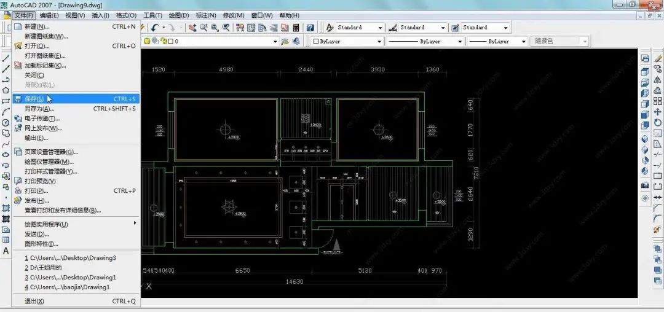Click the layer 0 color swatch
The height and width of the screenshot is (312, 664).
click(170, 41)
